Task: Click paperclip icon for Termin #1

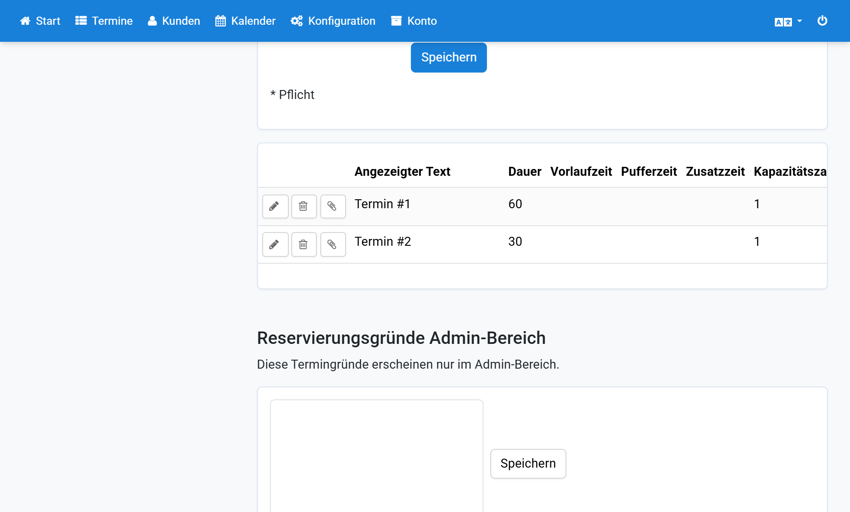Action: 333,207
